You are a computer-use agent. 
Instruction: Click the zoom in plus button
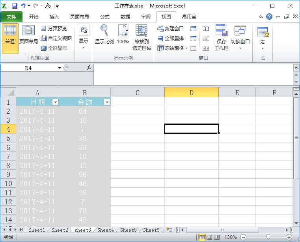point(289,237)
